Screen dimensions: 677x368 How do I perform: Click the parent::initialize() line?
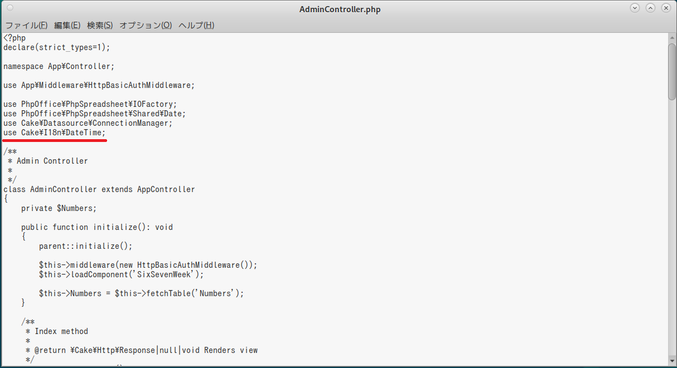click(86, 246)
